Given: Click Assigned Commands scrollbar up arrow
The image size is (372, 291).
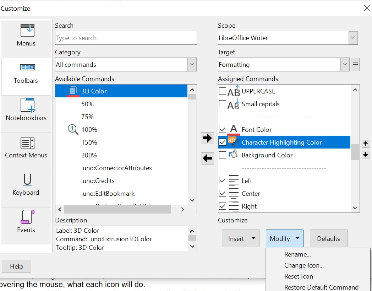Looking at the screenshot, I should click(x=355, y=90).
